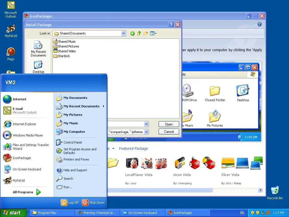The height and width of the screenshot is (217, 289).
Task: Click Log Off in Start menu
Action: click(x=70, y=202)
